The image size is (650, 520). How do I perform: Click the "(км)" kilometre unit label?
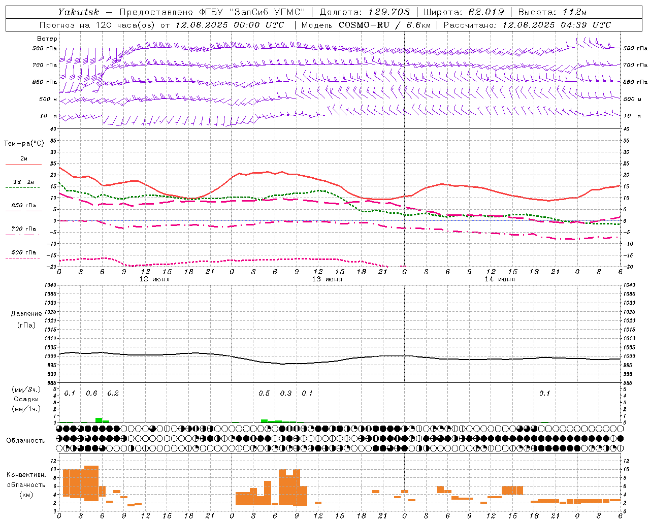[26, 495]
